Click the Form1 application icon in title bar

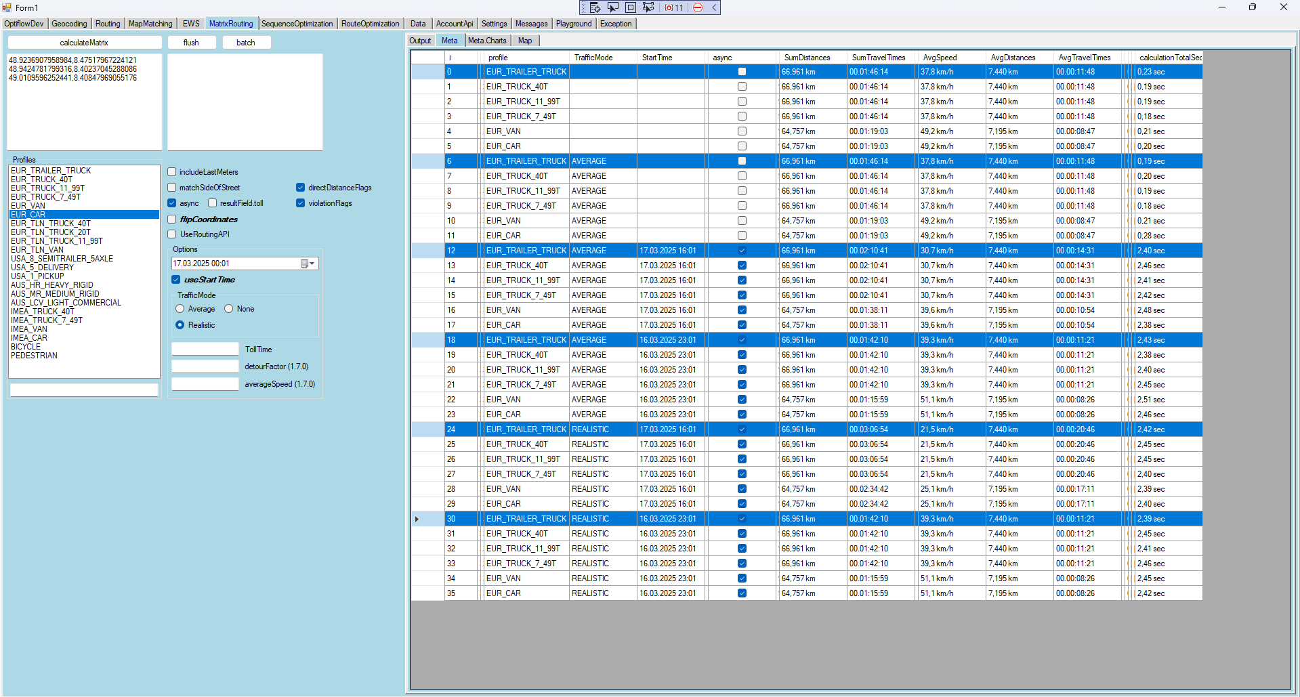7,7
